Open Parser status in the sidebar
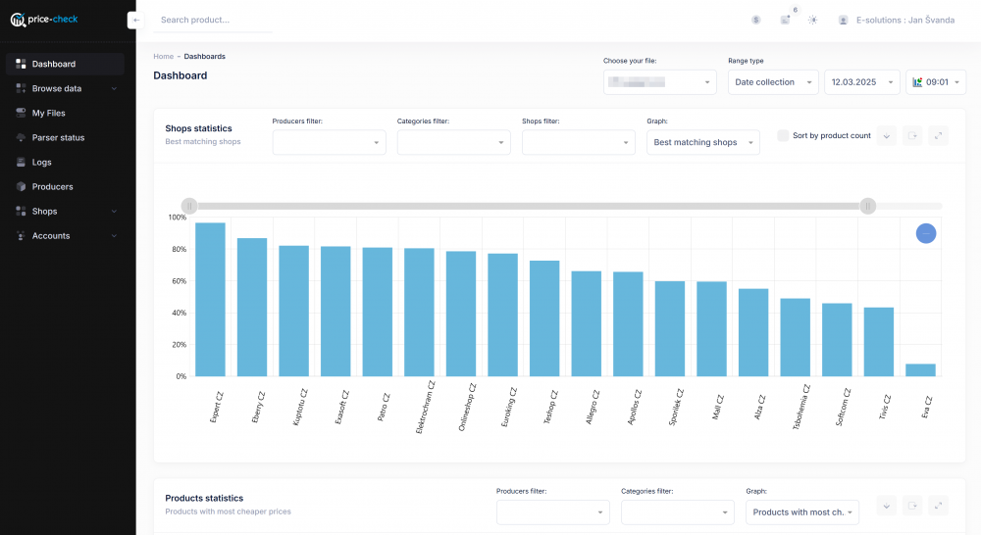The height and width of the screenshot is (535, 981). 58,137
